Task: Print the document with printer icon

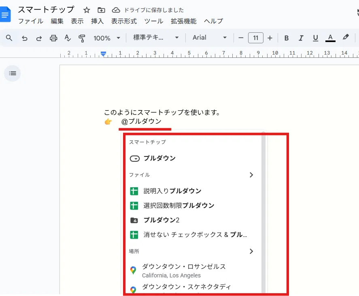Action: [x=53, y=38]
